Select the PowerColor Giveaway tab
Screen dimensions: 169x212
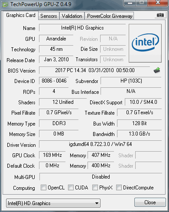(x=110, y=16)
